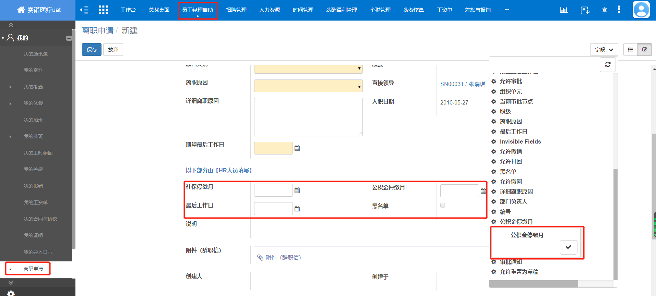Open the 差旅与报销 menu
This screenshot has height=296, width=656.
[x=478, y=10]
